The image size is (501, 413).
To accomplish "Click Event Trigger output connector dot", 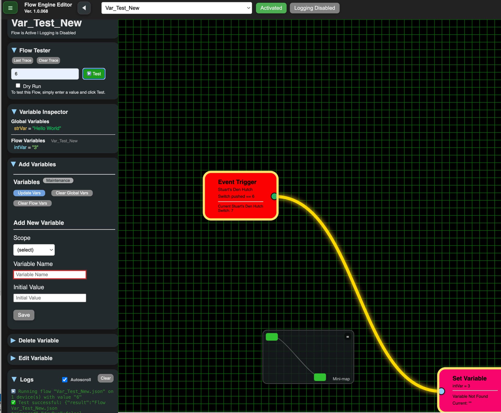I will pyautogui.click(x=274, y=196).
